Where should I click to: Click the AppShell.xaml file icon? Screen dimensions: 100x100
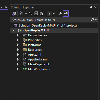coord(24,59)
